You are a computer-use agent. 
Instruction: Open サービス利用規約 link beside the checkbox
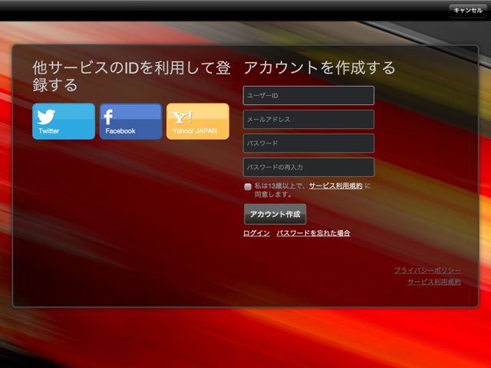click(336, 186)
